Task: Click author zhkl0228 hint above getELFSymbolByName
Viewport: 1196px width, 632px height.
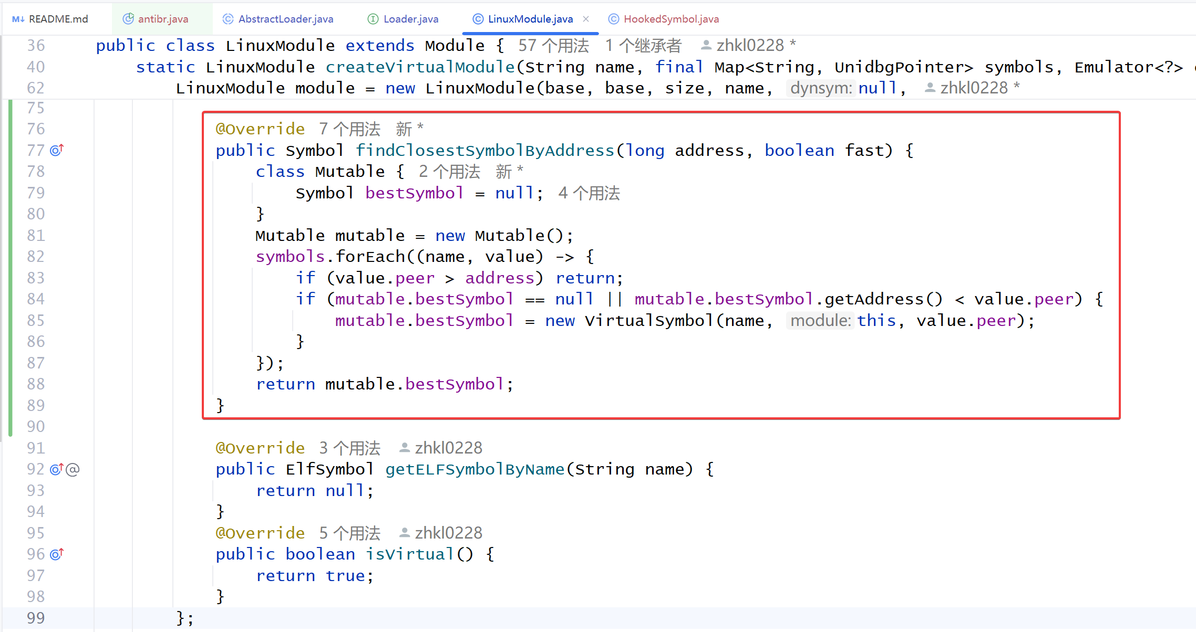Action: click(x=448, y=448)
